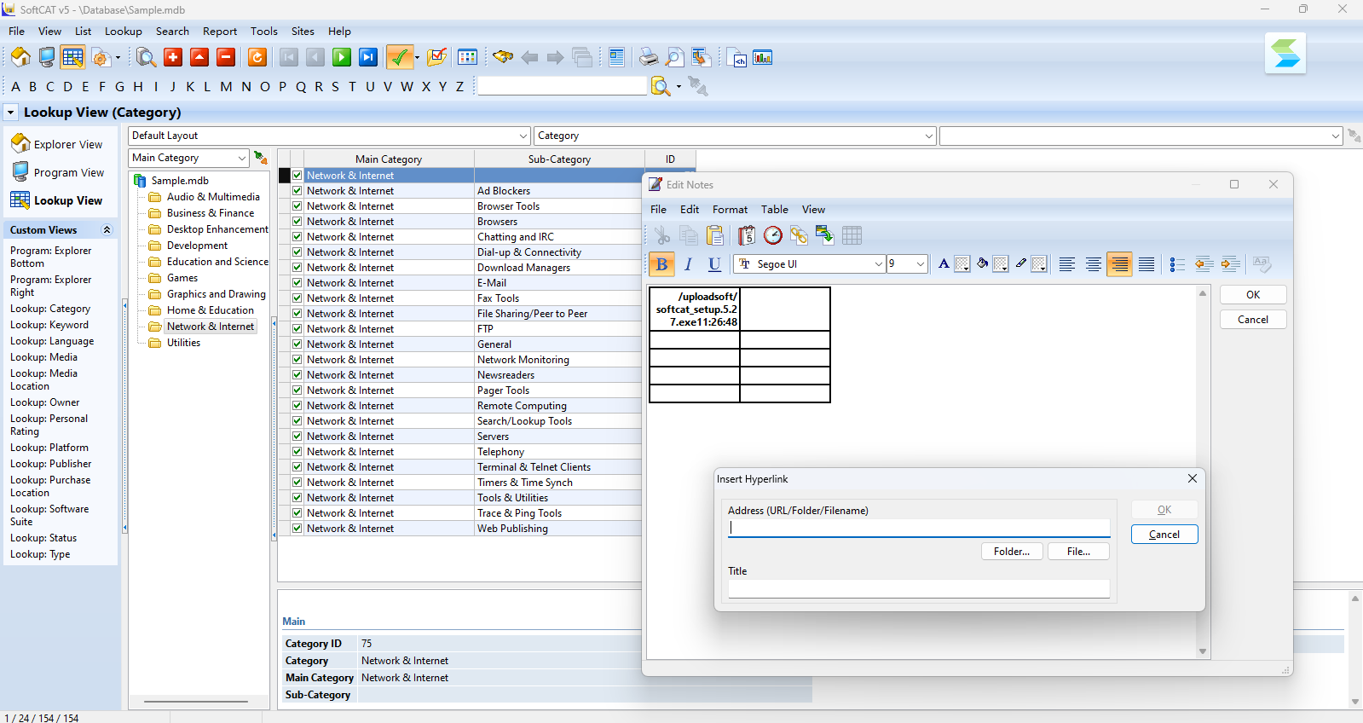1363x723 pixels.
Task: Toggle checkbox for FTP row
Action: [297, 329]
